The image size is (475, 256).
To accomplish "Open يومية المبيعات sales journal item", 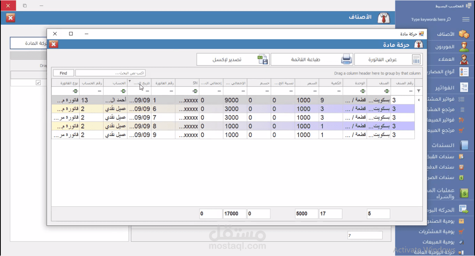I will (x=438, y=242).
